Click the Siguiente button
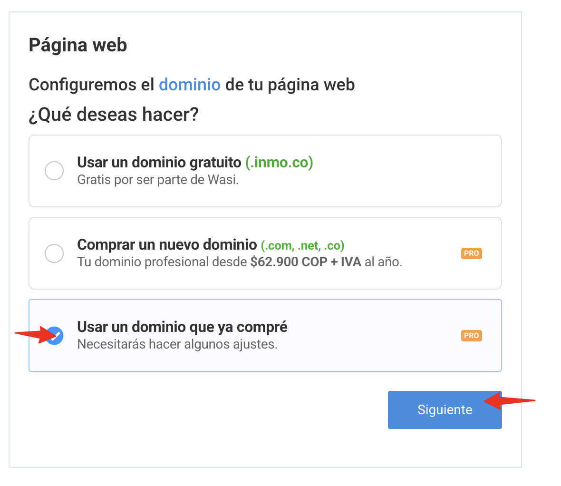The width and height of the screenshot is (561, 486). pyautogui.click(x=445, y=410)
